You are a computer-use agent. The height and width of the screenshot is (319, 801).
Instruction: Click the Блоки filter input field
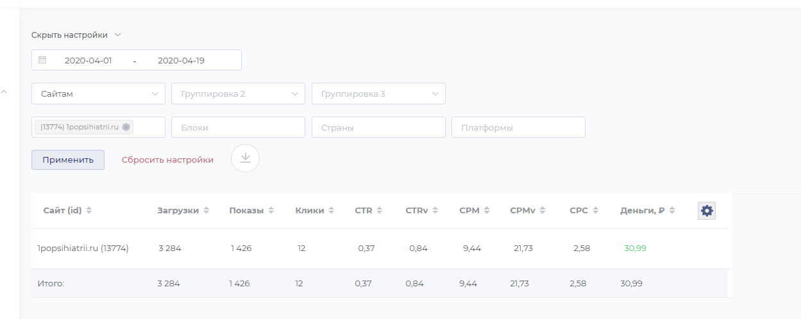point(238,127)
